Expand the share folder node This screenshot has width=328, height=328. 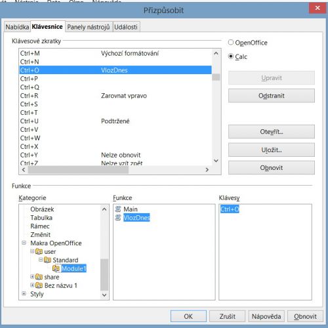32,277
